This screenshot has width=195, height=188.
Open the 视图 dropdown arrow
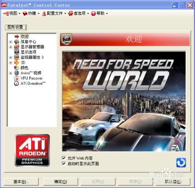point(19,13)
